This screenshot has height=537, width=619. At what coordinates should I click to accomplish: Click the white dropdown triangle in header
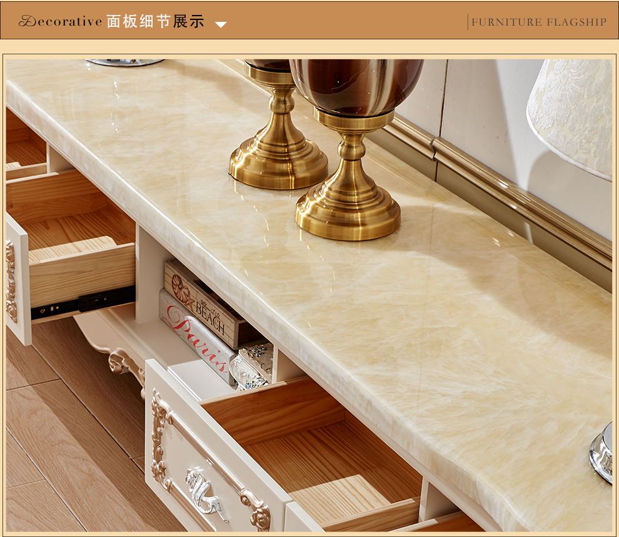(x=221, y=25)
